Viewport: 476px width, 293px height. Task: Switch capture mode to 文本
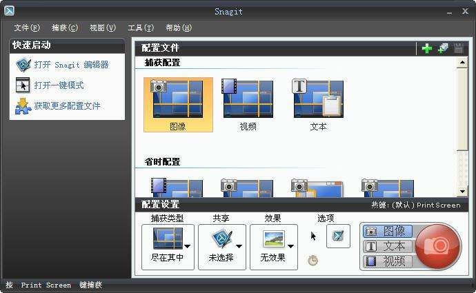[x=388, y=246]
